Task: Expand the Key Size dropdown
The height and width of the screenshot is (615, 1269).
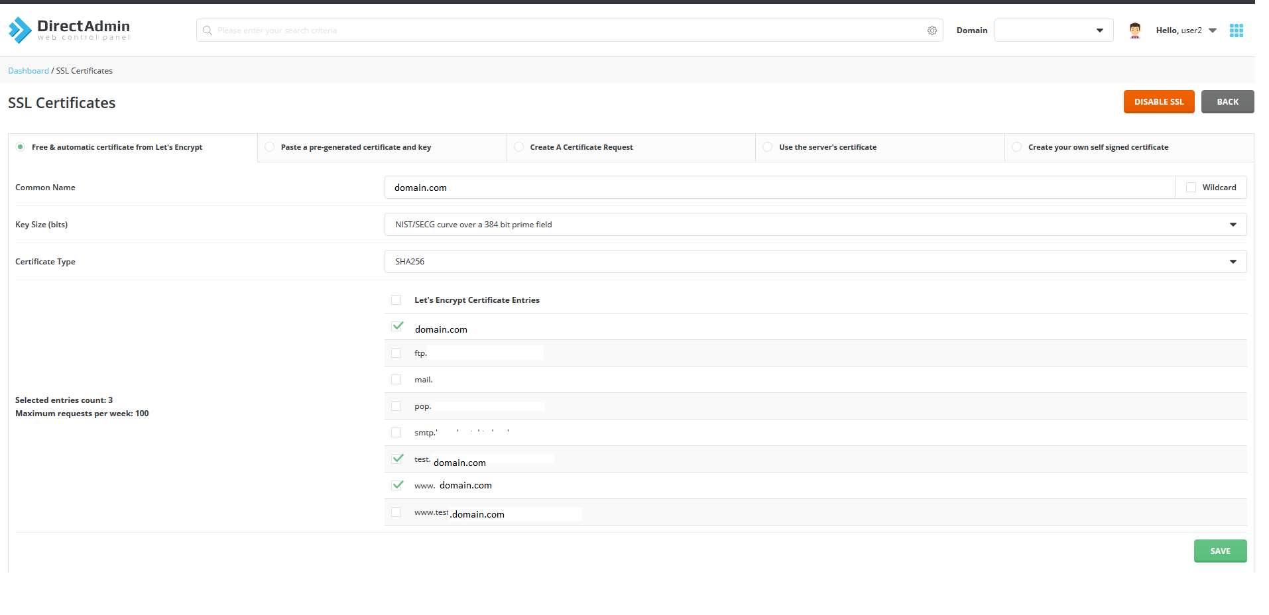Action: coord(815,225)
